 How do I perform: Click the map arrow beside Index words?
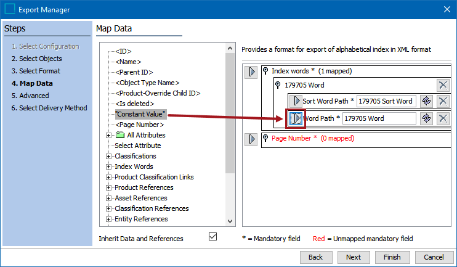click(x=251, y=72)
